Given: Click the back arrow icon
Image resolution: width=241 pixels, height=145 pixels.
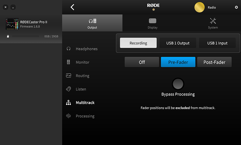Looking at the screenshot, I should (x=72, y=7).
